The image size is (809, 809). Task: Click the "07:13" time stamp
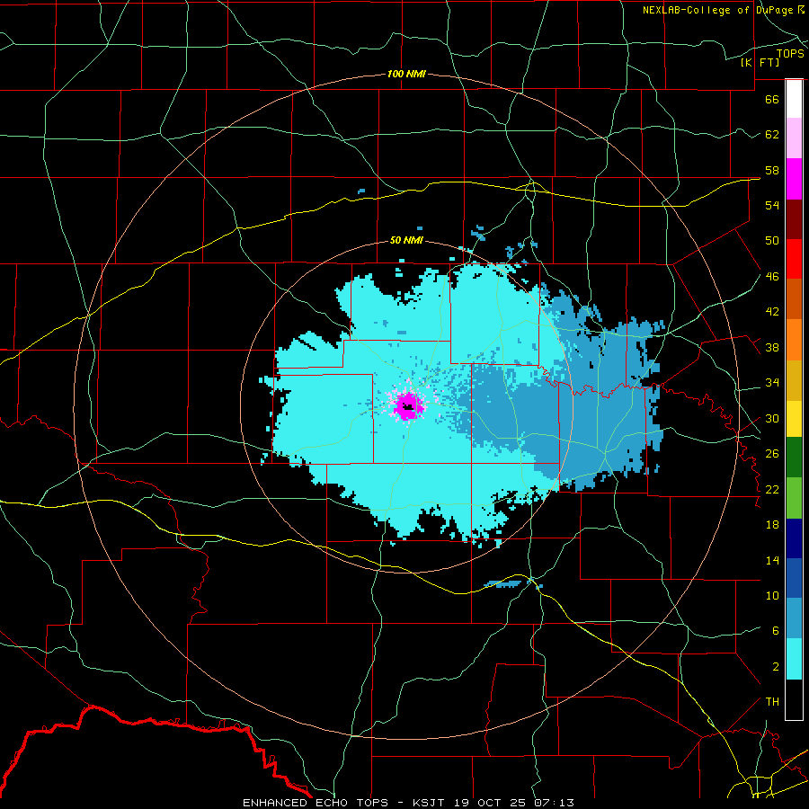coord(554,803)
